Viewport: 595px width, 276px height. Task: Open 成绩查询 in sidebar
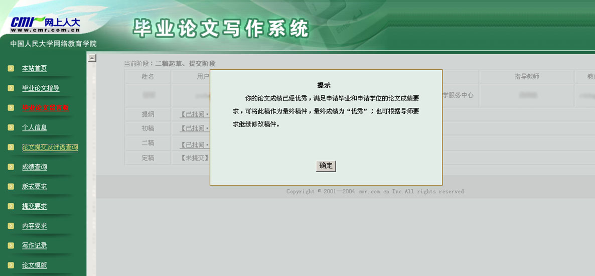pyautogui.click(x=35, y=167)
